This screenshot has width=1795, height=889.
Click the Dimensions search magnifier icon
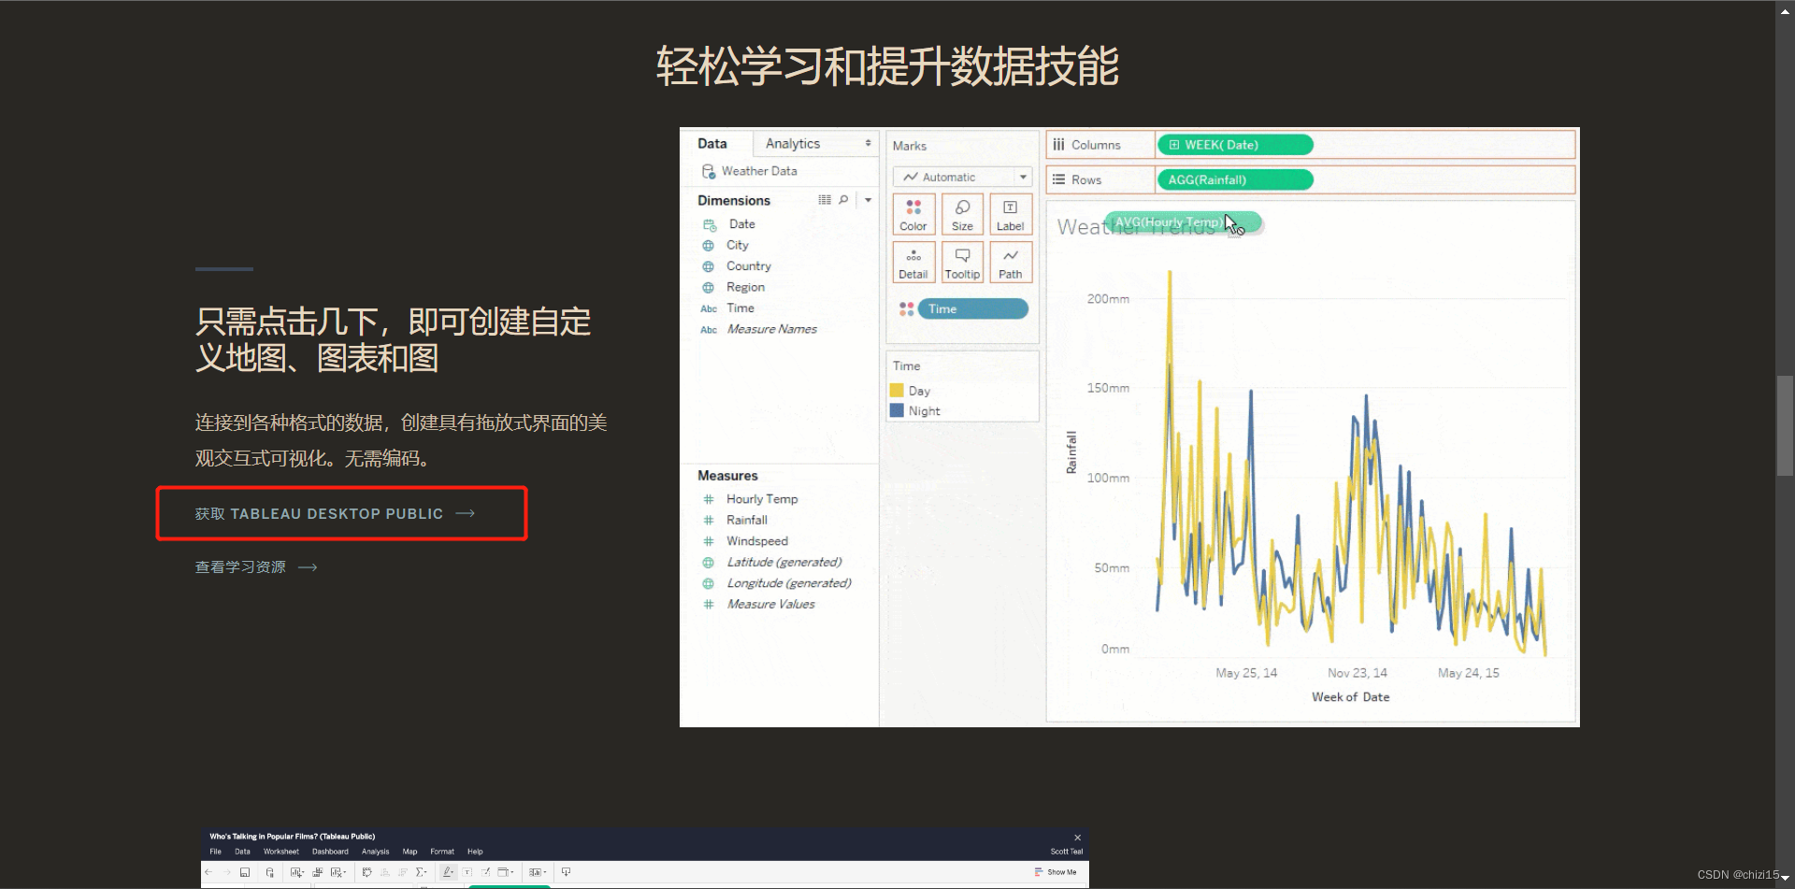click(843, 199)
